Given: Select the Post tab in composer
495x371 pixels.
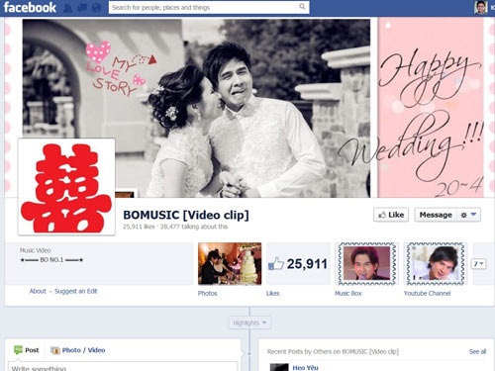Looking at the screenshot, I should click(27, 350).
